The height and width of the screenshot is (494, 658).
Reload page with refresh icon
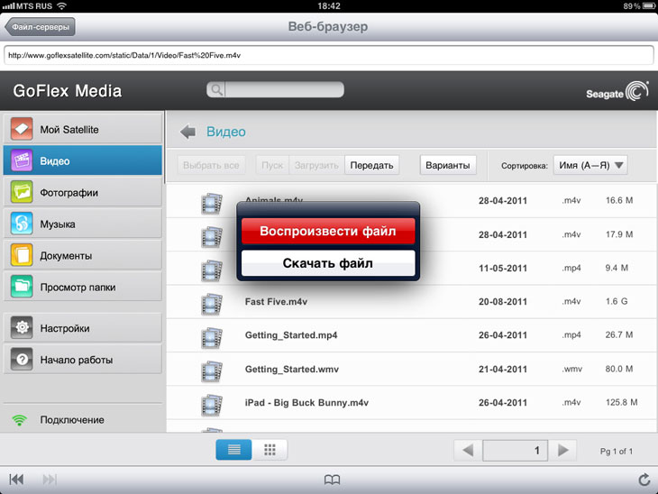point(643,480)
